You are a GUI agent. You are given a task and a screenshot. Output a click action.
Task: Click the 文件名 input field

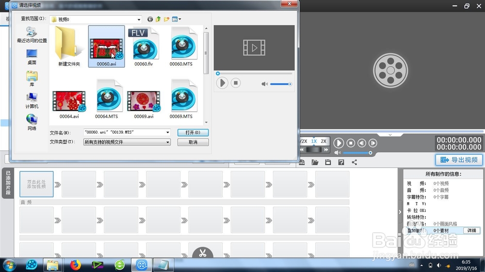coord(124,133)
